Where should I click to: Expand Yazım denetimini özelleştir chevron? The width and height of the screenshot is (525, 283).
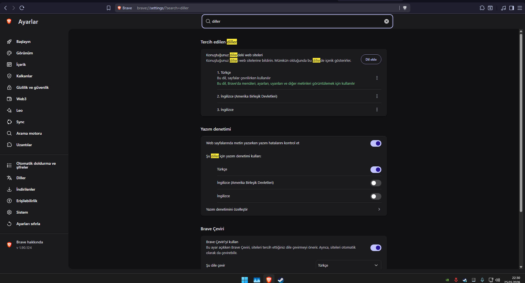pyautogui.click(x=379, y=209)
